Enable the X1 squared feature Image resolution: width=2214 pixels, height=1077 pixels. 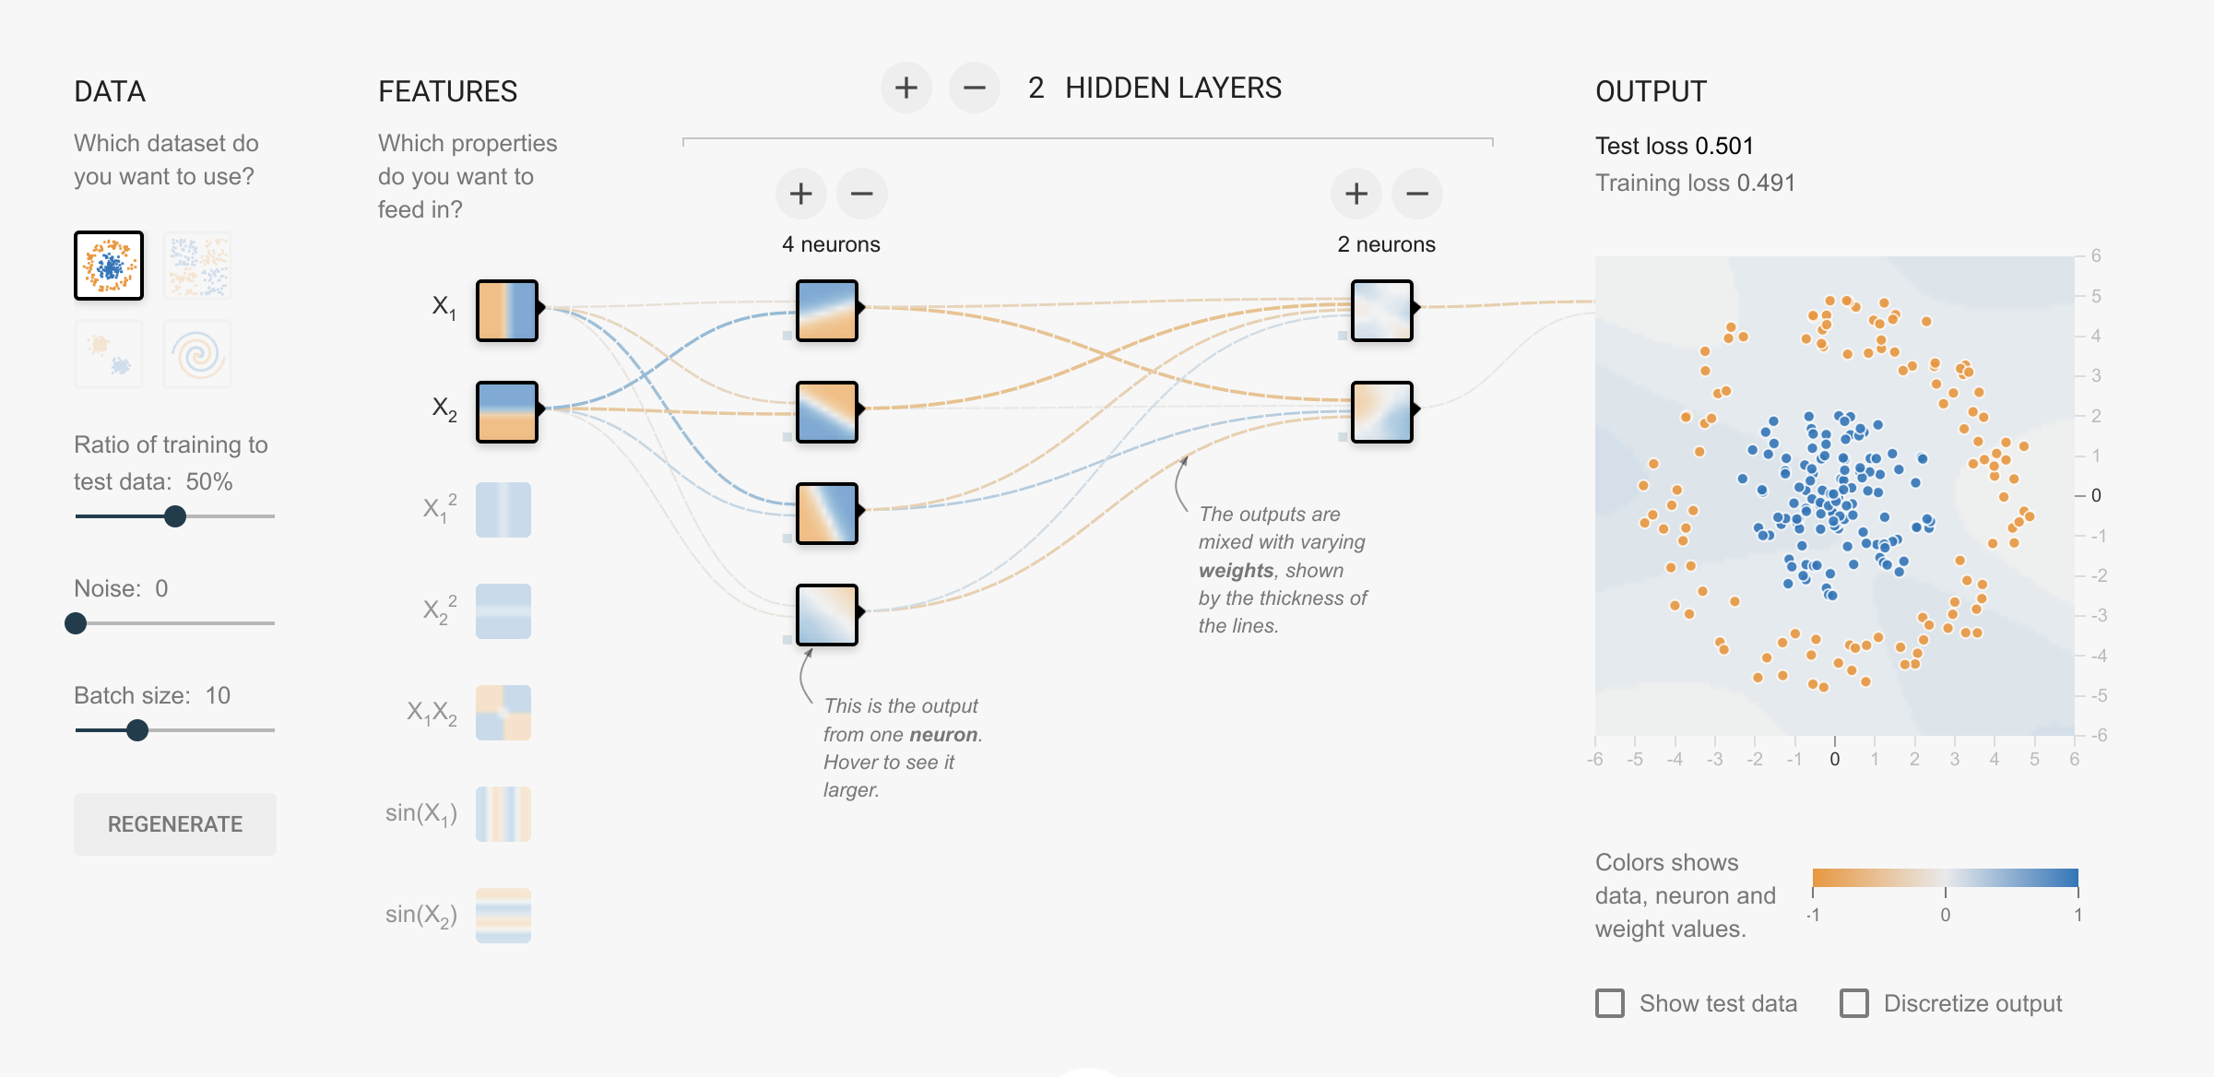tap(503, 510)
